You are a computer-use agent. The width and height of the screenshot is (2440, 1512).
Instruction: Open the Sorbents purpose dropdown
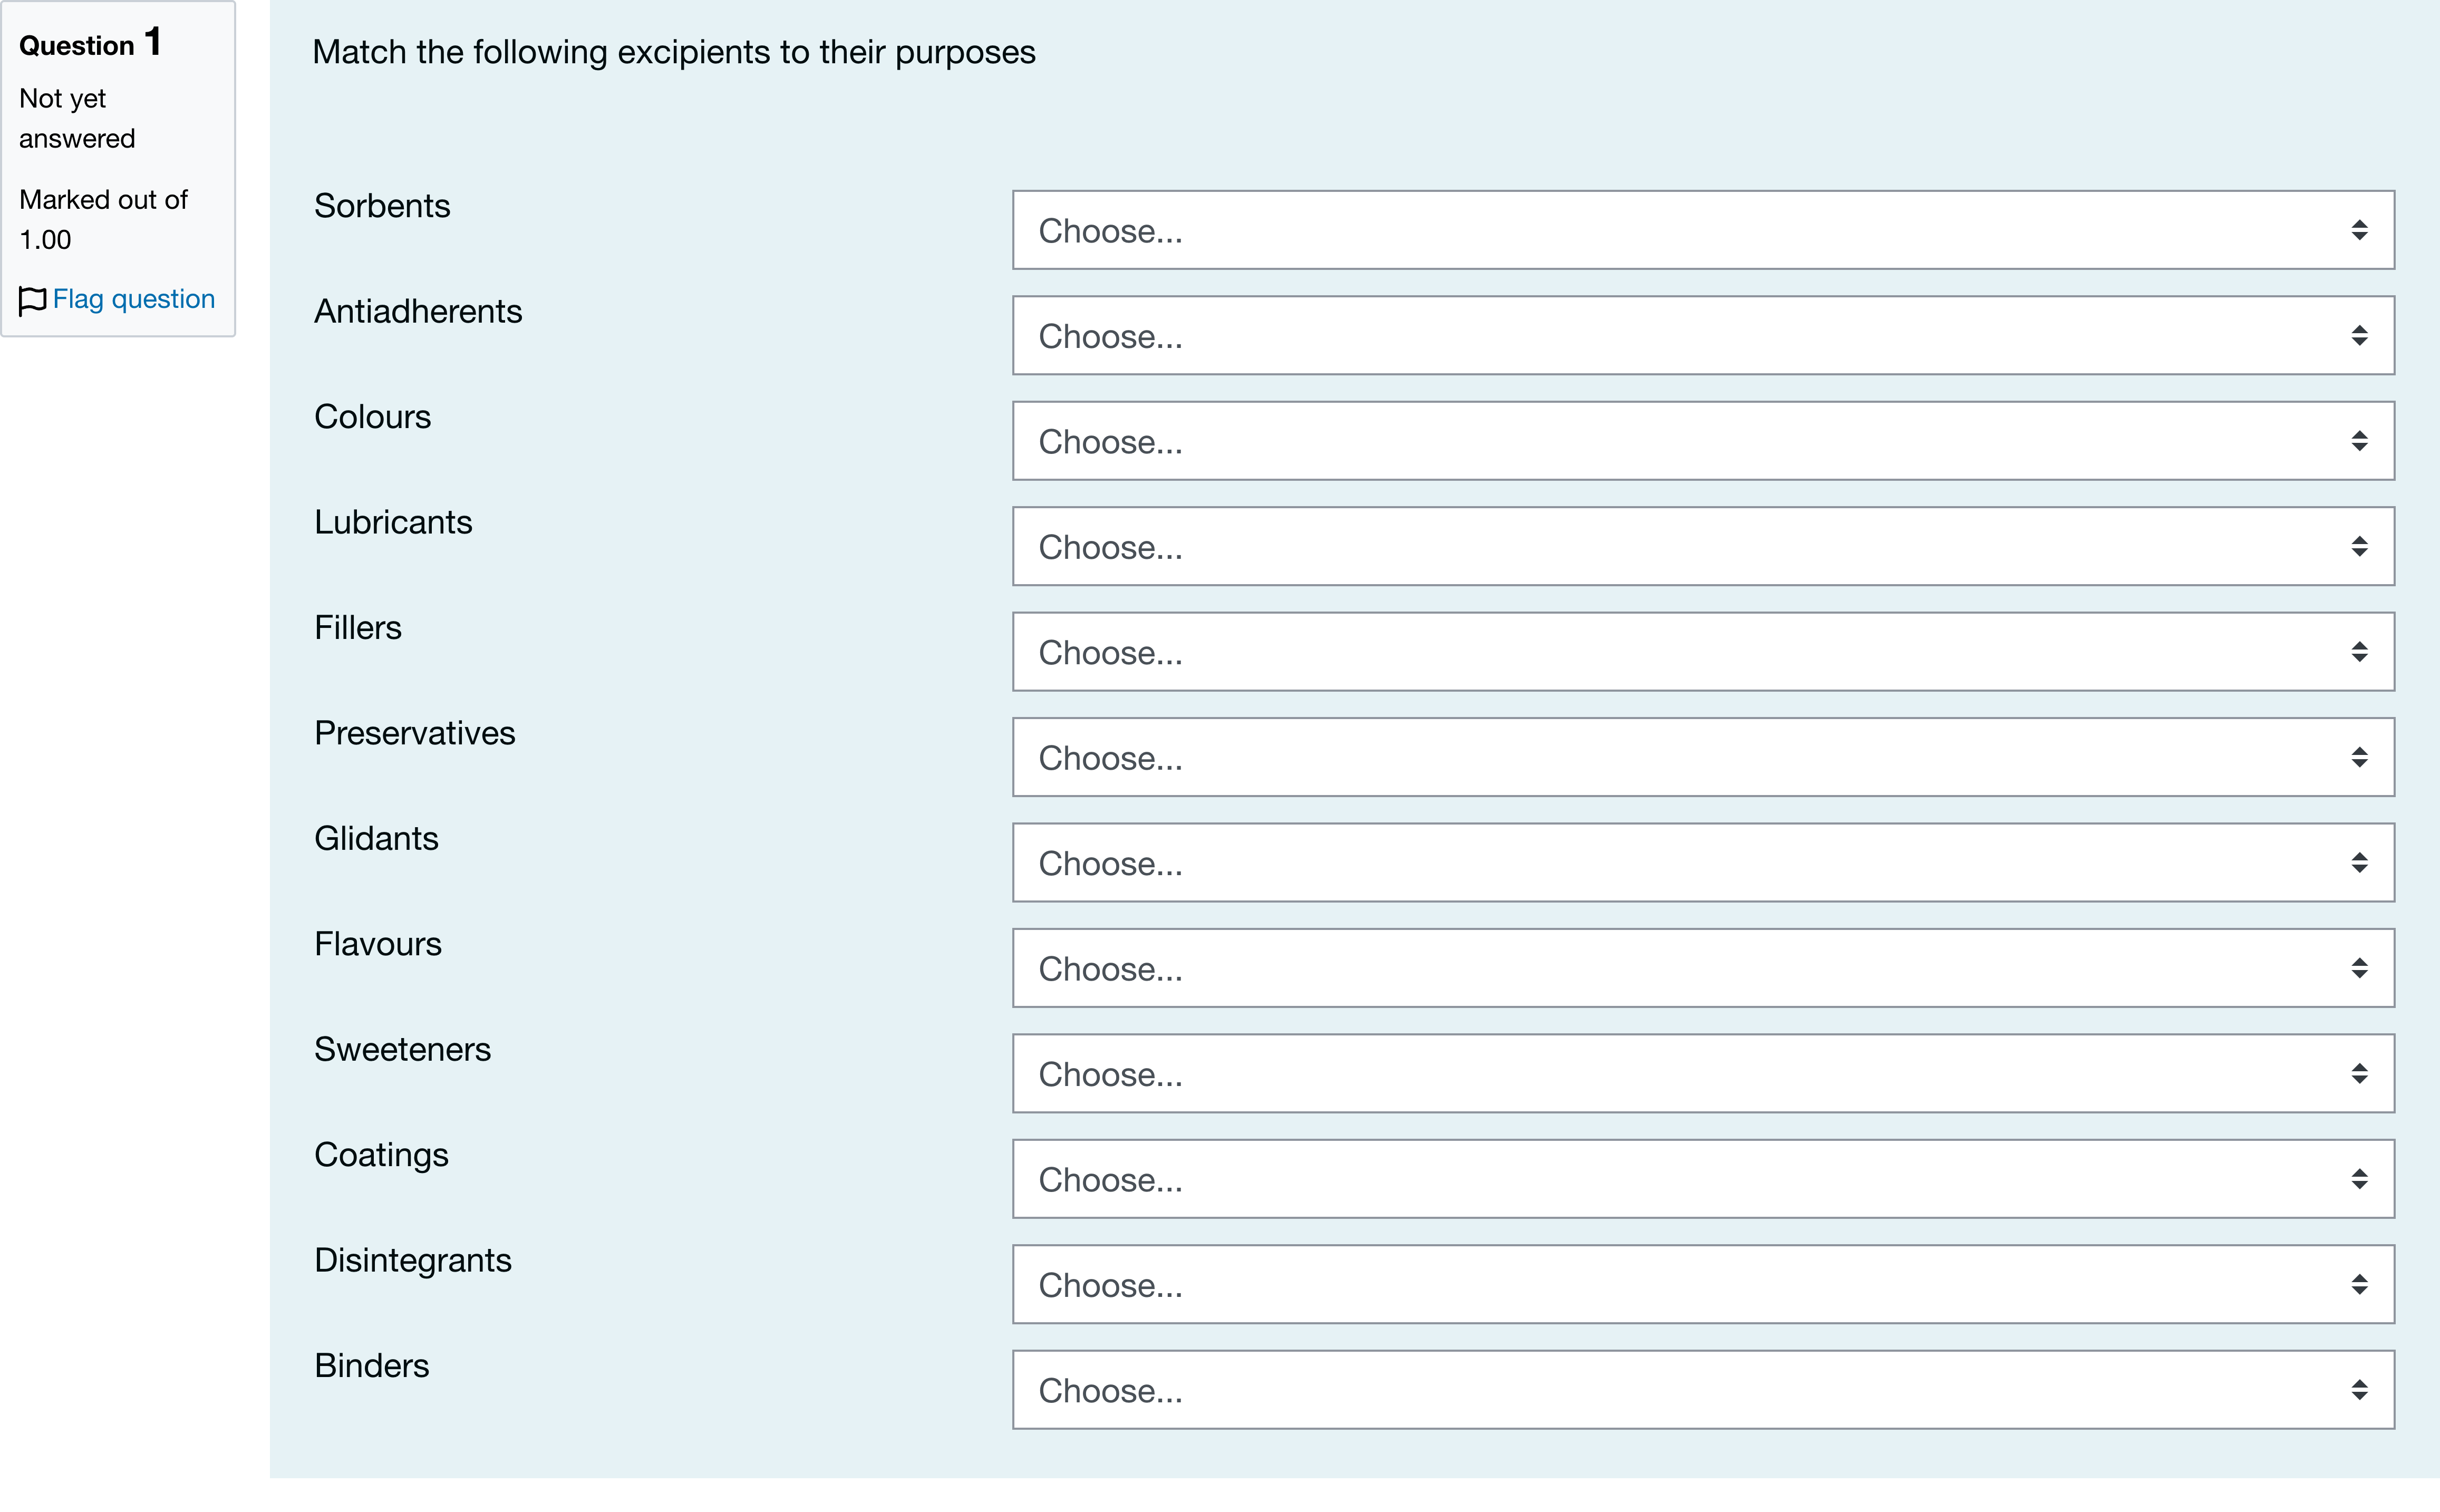click(1703, 230)
